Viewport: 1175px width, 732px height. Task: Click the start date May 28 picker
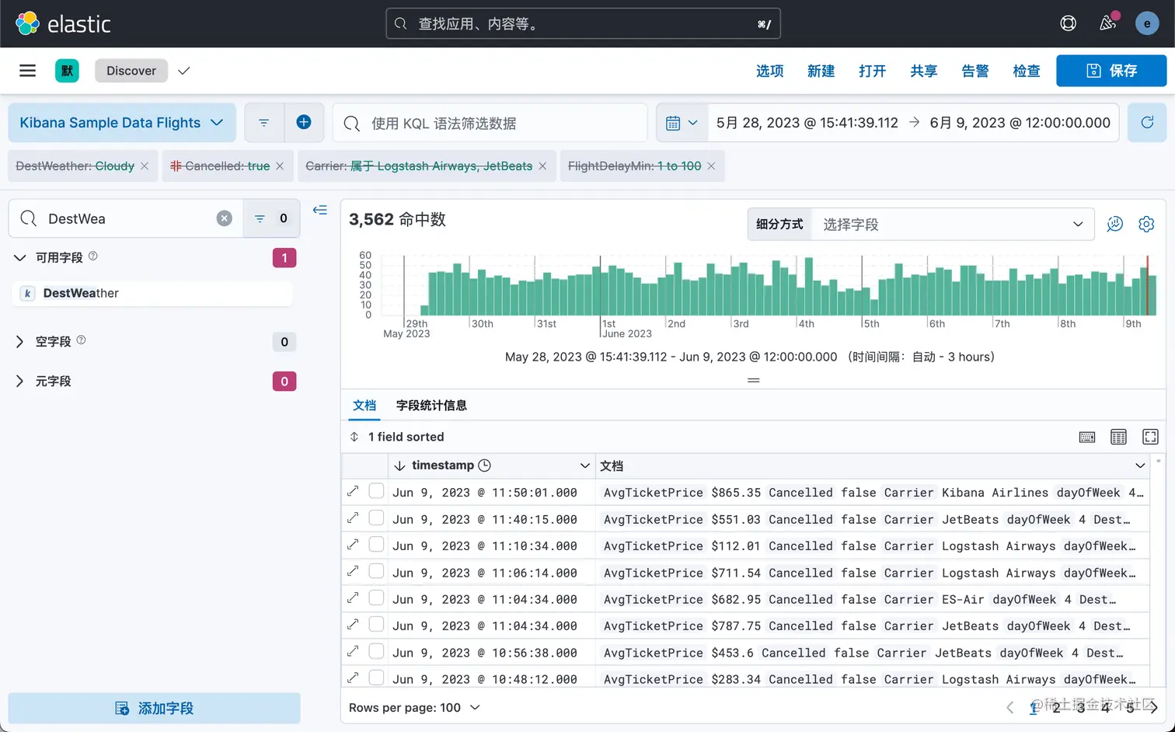[807, 123]
